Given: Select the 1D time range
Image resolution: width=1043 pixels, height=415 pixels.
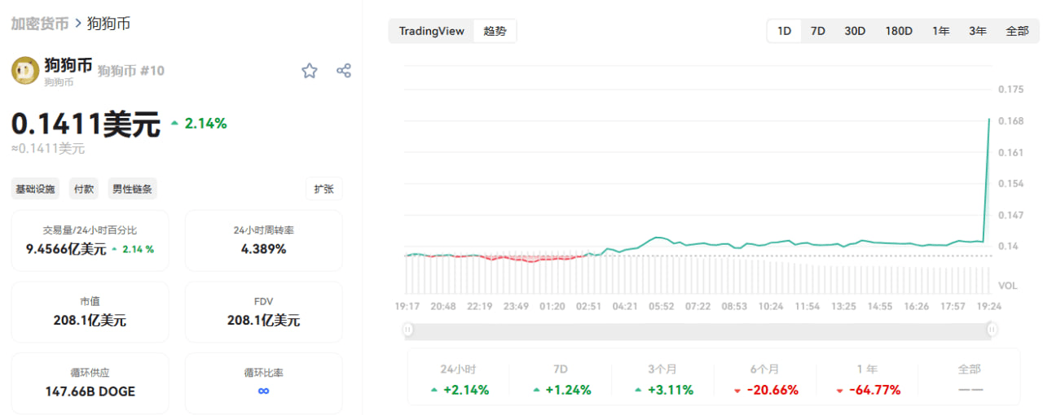Looking at the screenshot, I should [784, 31].
